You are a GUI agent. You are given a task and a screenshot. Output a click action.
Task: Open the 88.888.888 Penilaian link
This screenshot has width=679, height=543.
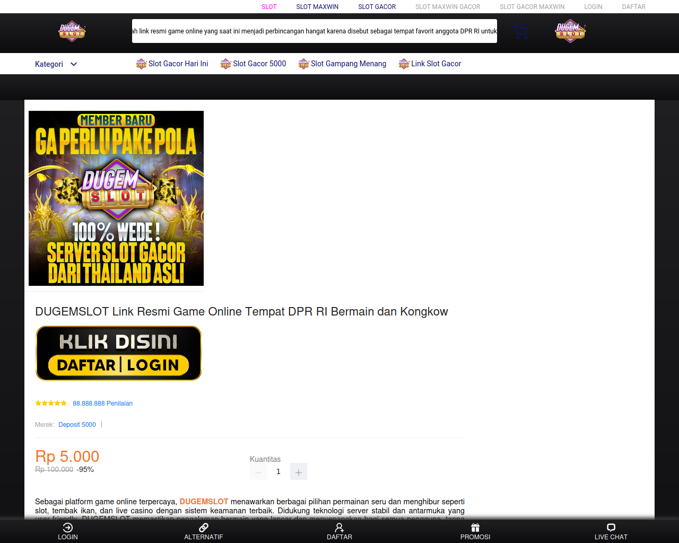102,404
